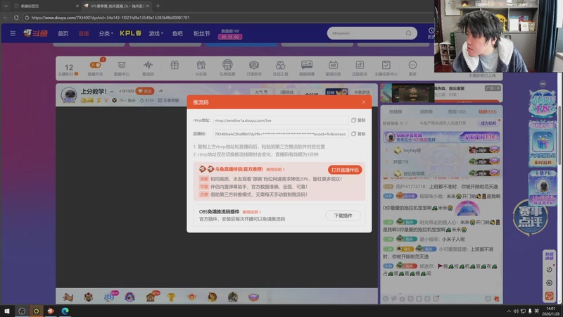Click the orange 关注 follow button
The height and width of the screenshot is (317, 563).
[145, 92]
